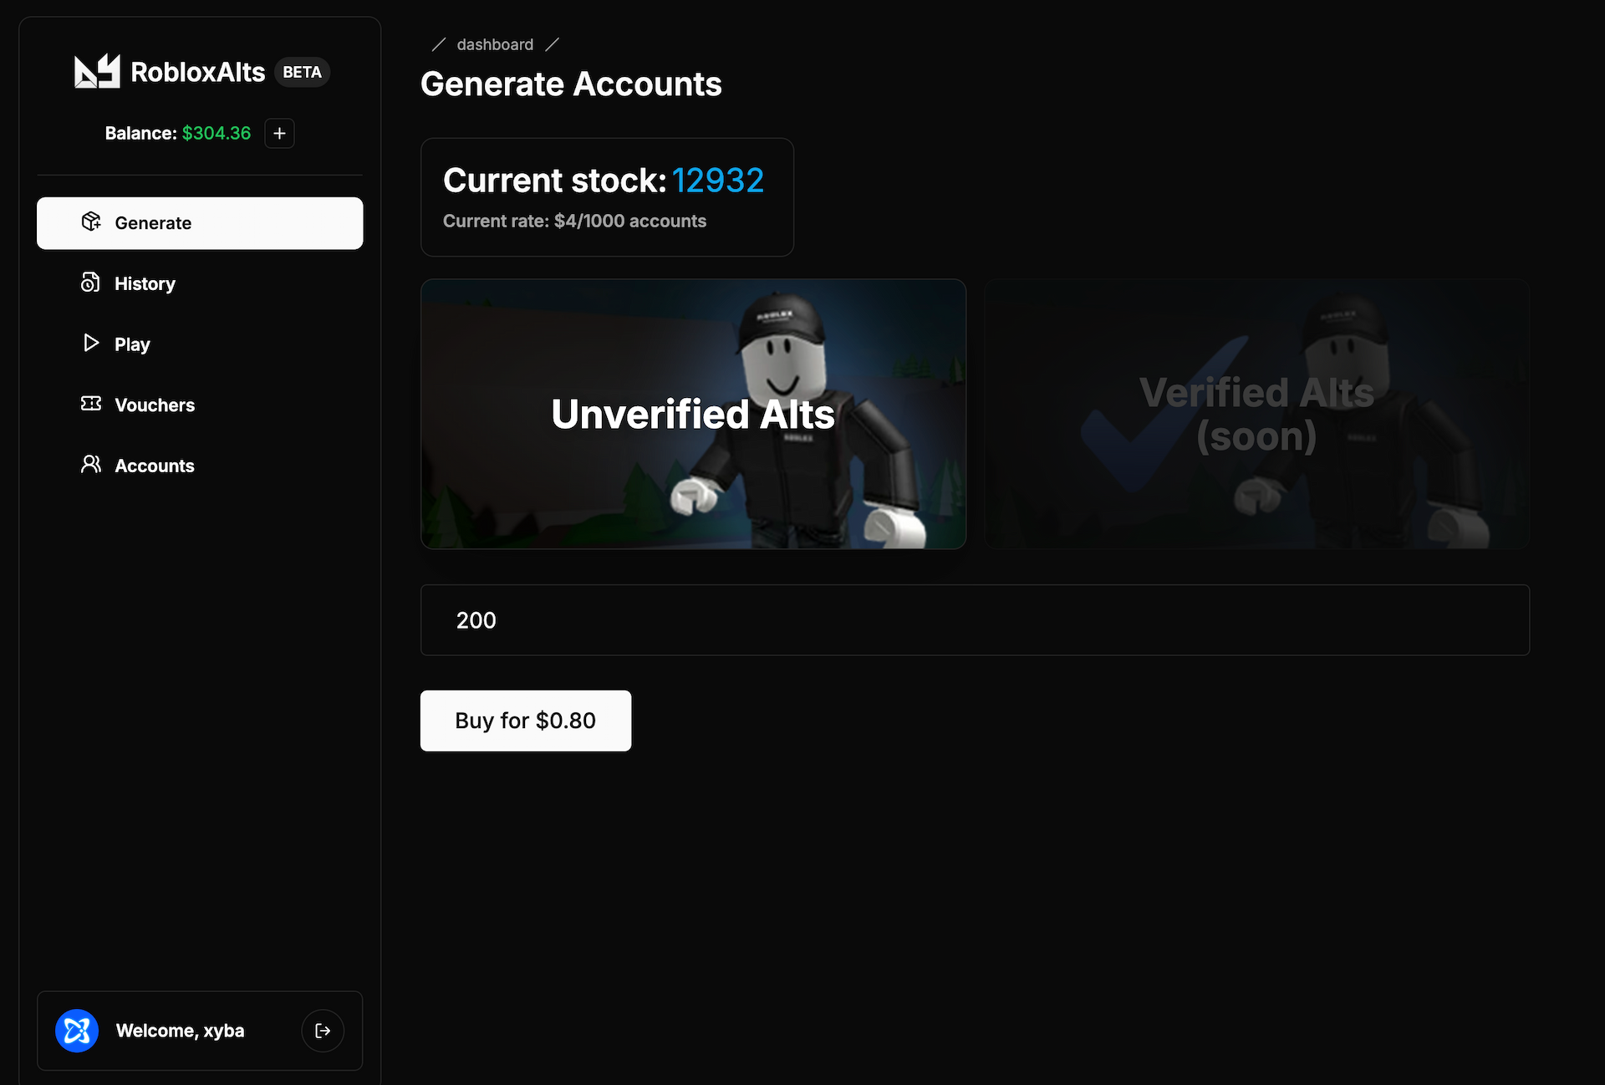The width and height of the screenshot is (1605, 1085).
Task: Click the RobloxAlts logo icon
Action: click(x=97, y=72)
